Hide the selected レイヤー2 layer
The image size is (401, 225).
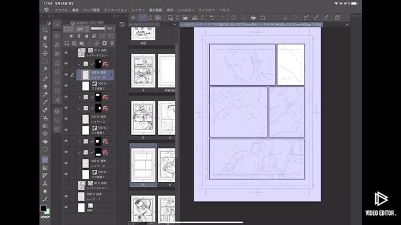coord(66,75)
